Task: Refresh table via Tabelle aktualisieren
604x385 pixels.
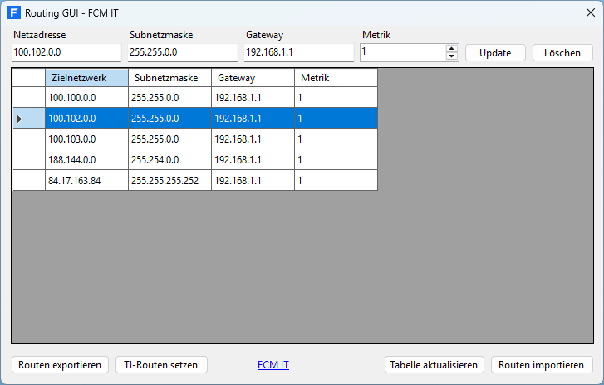Action: click(435, 364)
